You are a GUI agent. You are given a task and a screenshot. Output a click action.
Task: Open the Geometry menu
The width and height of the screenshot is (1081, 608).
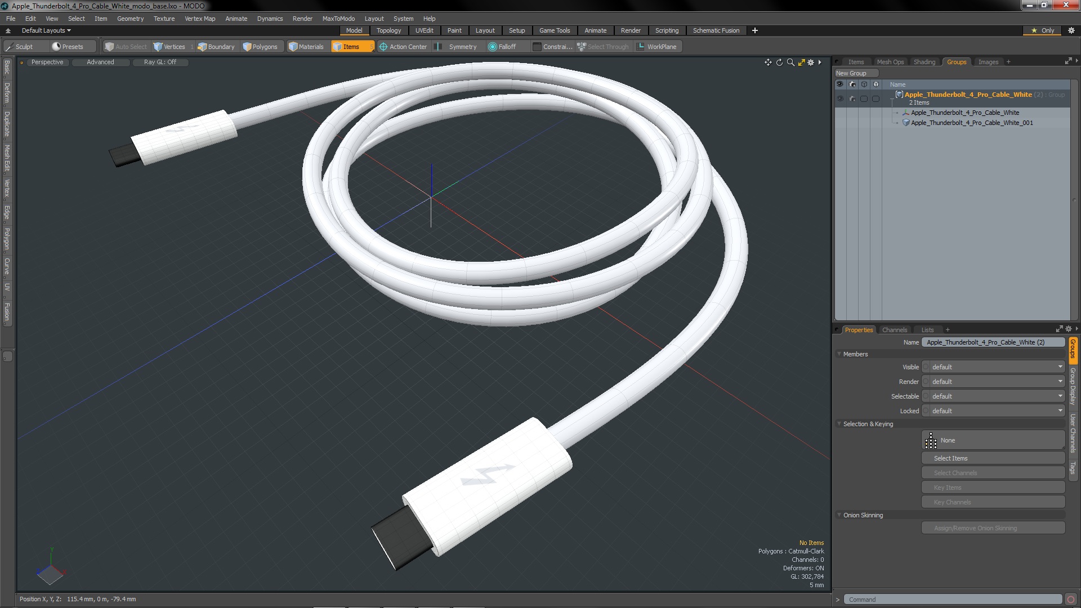[x=130, y=19]
